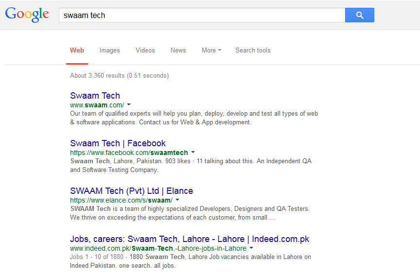Click the snippet 'Jobs 1 - 10 of 1880'
The width and height of the screenshot is (420, 275).
[191, 257]
